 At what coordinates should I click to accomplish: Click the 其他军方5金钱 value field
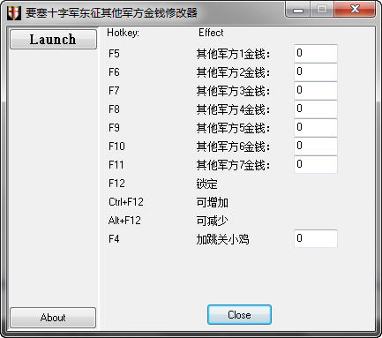coord(316,128)
